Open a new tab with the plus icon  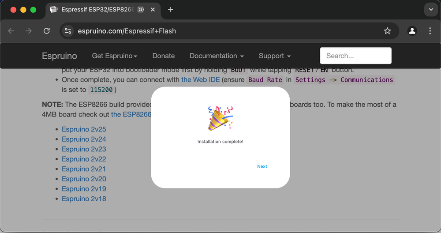(x=170, y=10)
